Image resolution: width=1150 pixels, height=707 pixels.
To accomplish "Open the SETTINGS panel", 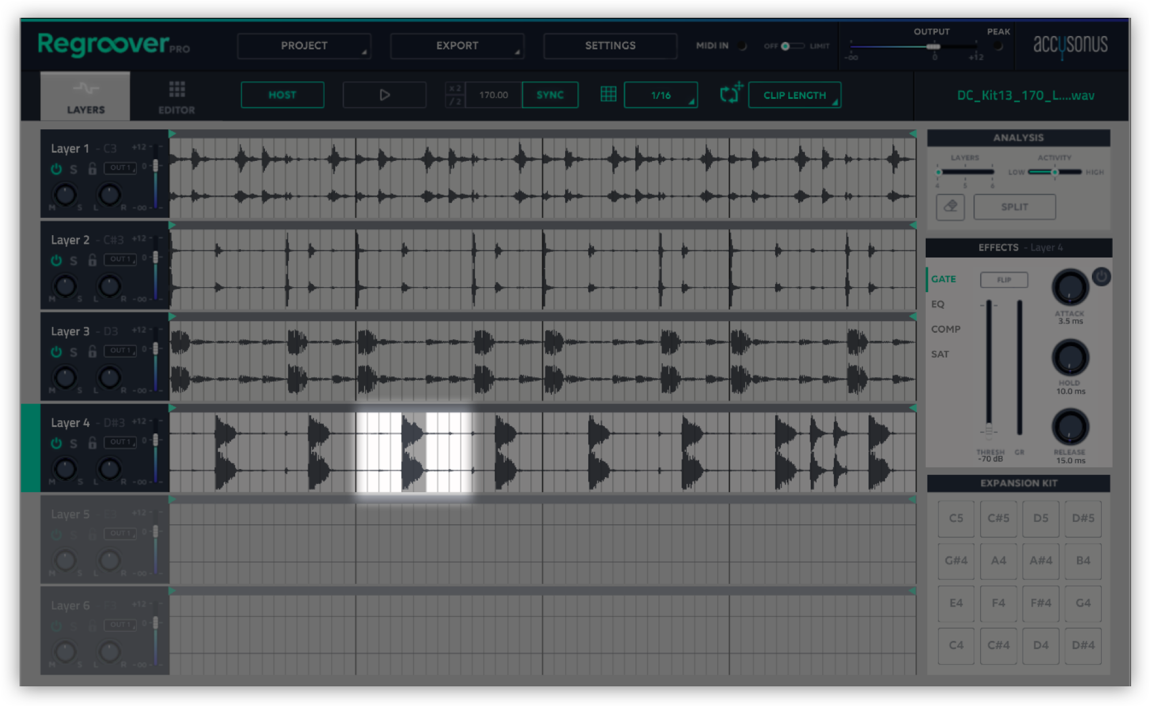I will tap(610, 45).
